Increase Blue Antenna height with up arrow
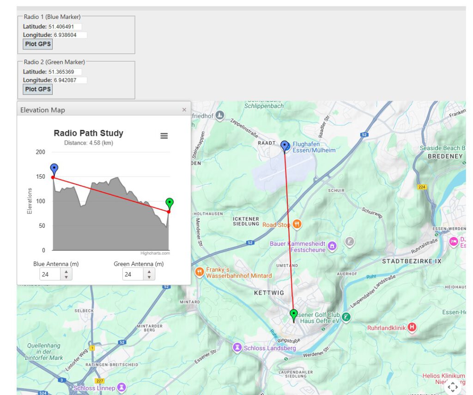The width and height of the screenshot is (473, 395). point(67,272)
